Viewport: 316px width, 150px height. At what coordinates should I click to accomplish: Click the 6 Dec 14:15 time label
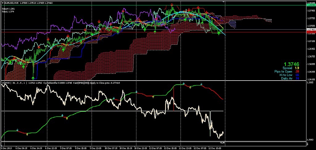click(x=37, y=148)
